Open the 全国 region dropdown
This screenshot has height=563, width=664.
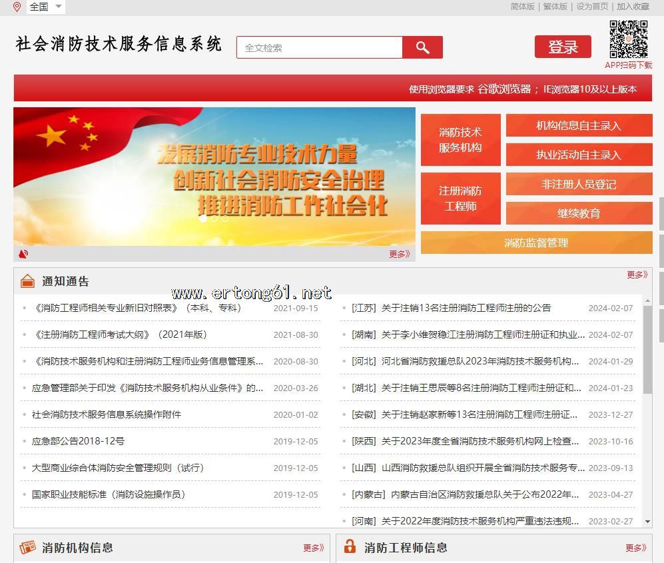click(46, 7)
